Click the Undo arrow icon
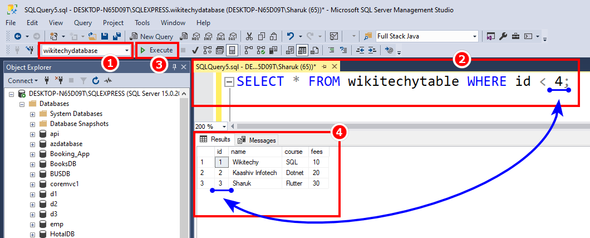This screenshot has height=238, width=590. 290,37
